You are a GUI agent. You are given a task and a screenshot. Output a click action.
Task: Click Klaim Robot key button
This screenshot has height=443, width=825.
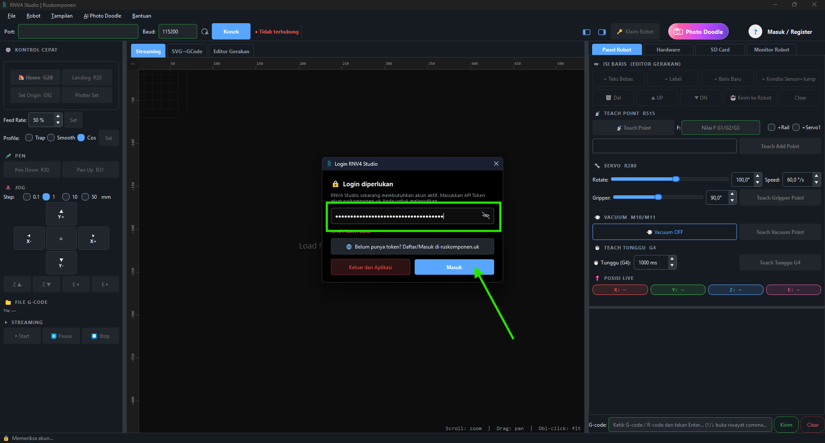pyautogui.click(x=635, y=32)
